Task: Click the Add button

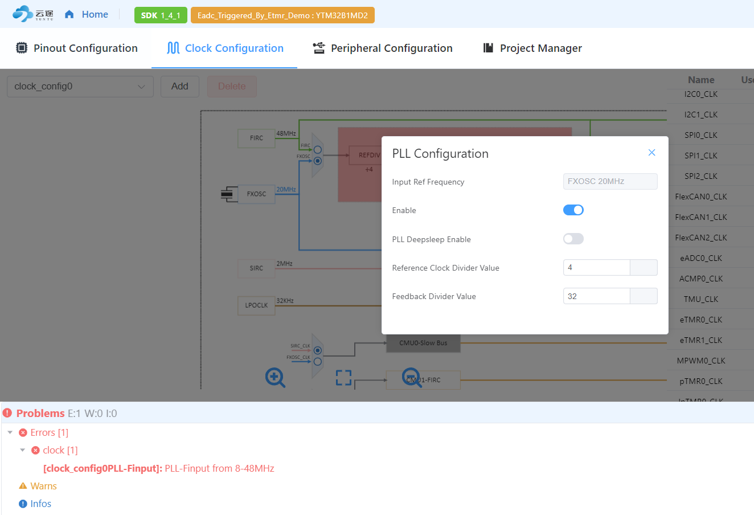Action: coord(180,87)
